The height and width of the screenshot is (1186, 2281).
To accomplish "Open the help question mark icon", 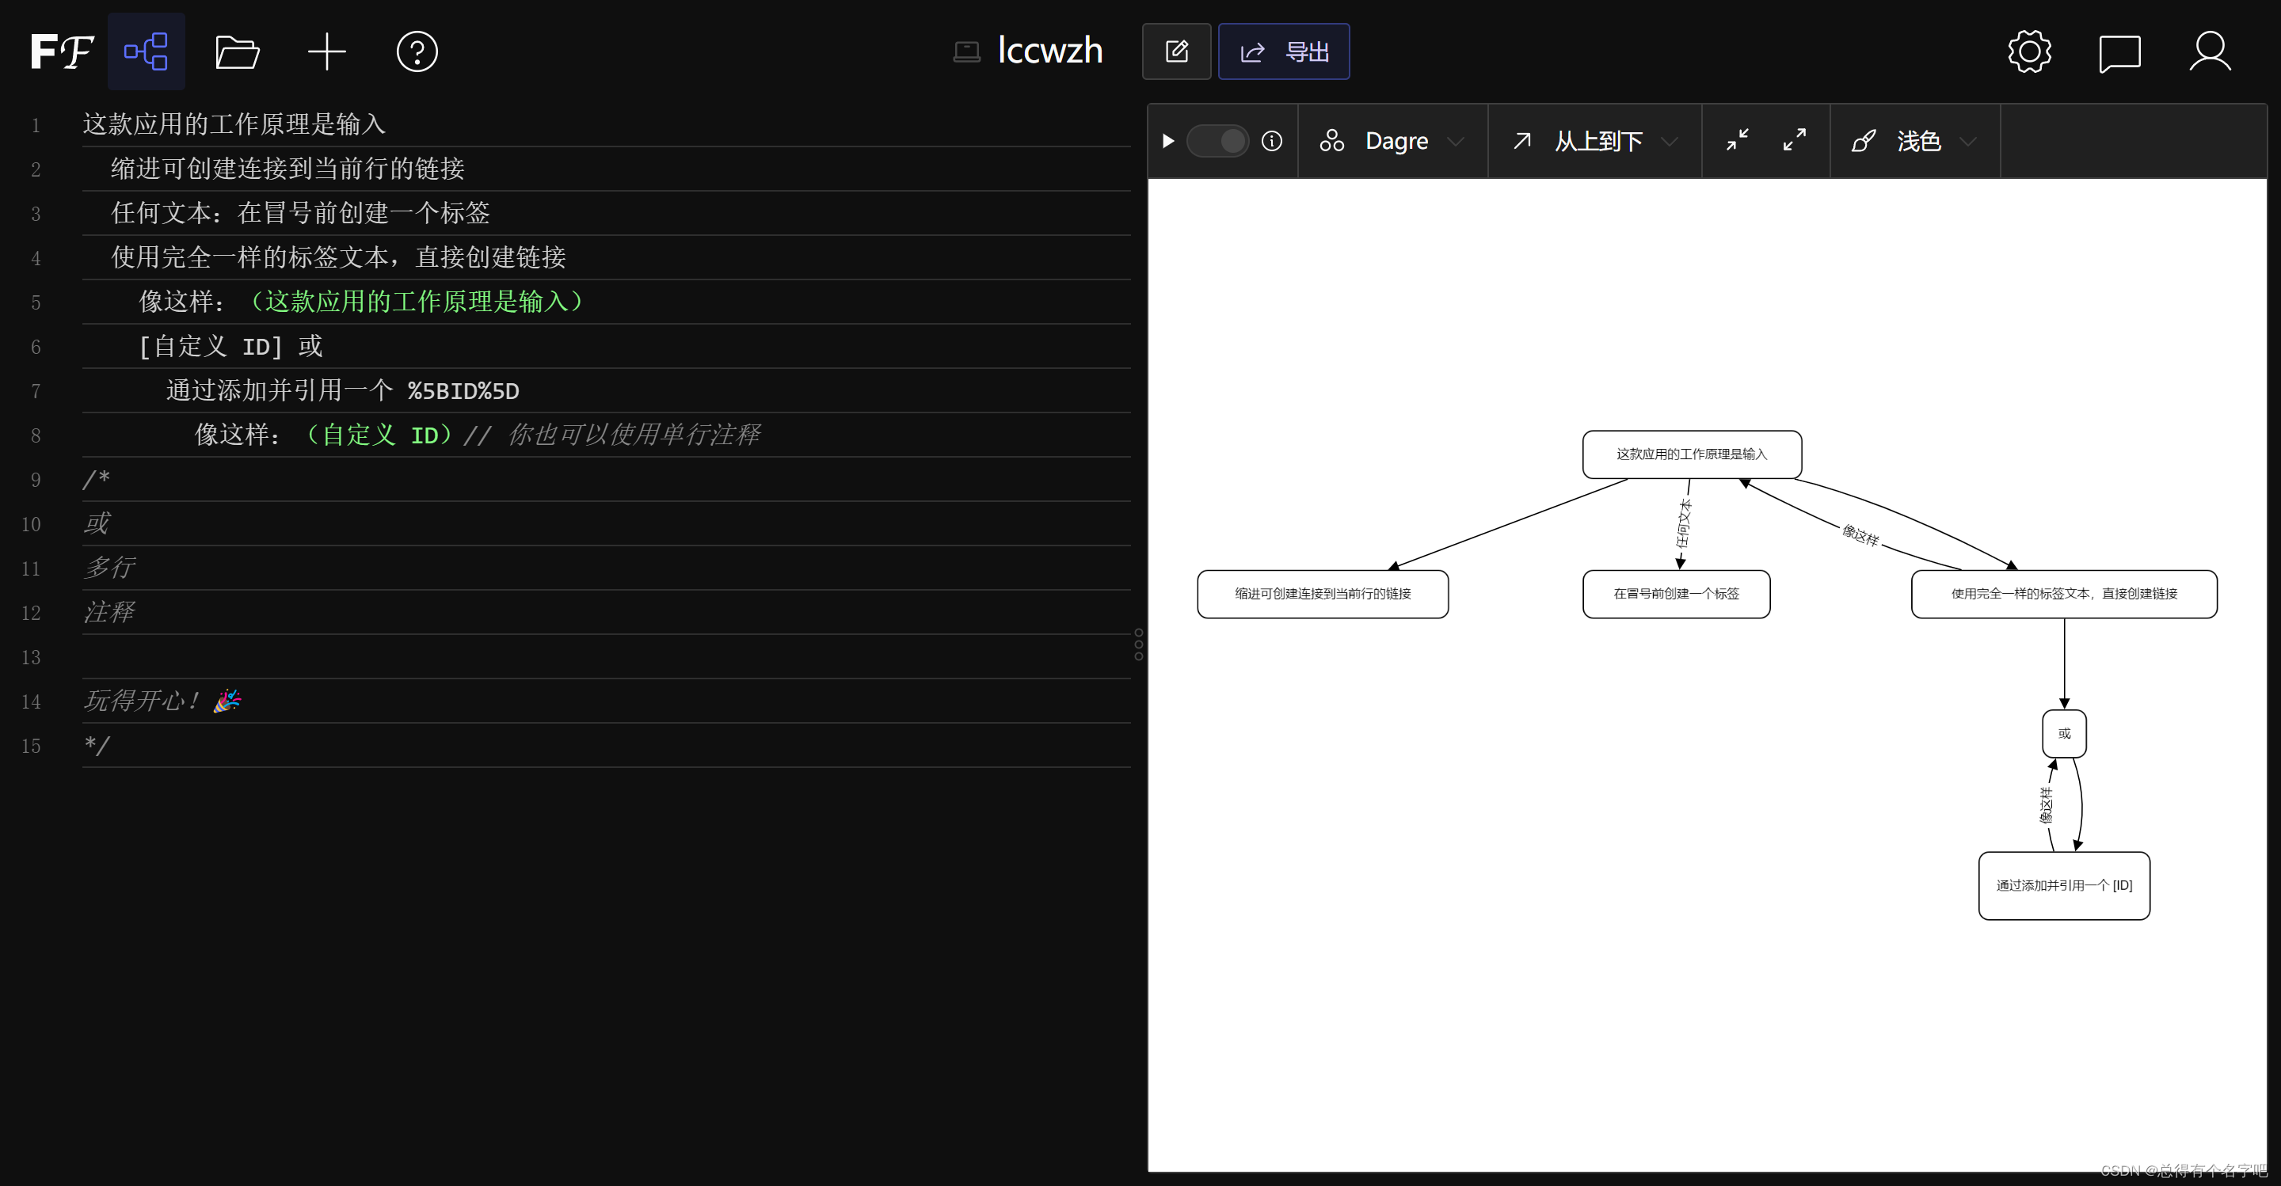I will click(417, 51).
